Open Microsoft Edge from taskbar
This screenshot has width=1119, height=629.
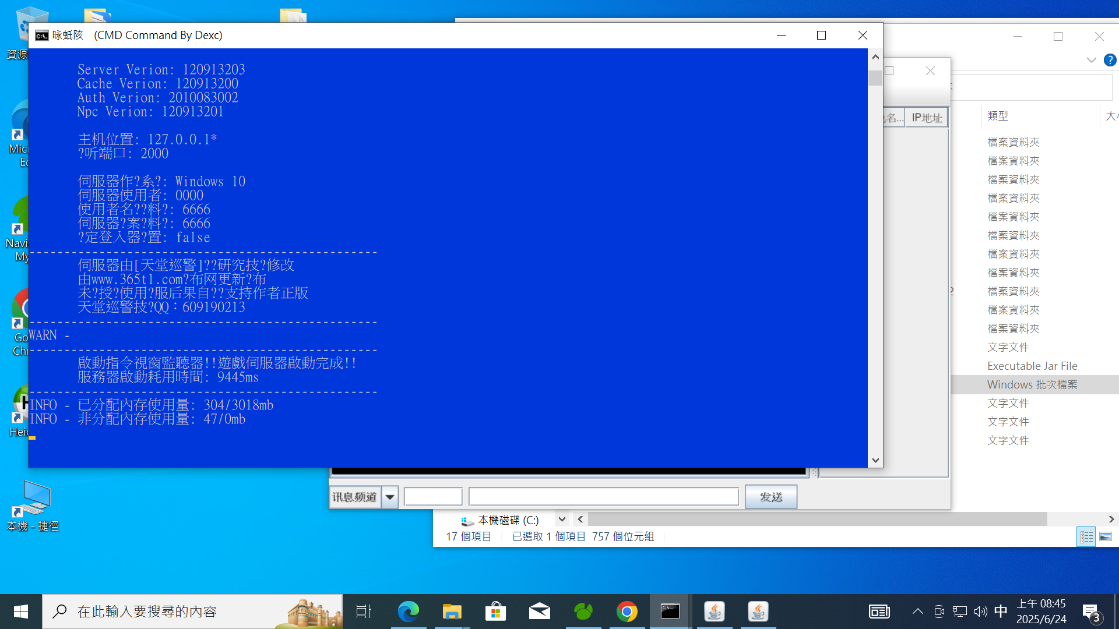pyautogui.click(x=408, y=612)
